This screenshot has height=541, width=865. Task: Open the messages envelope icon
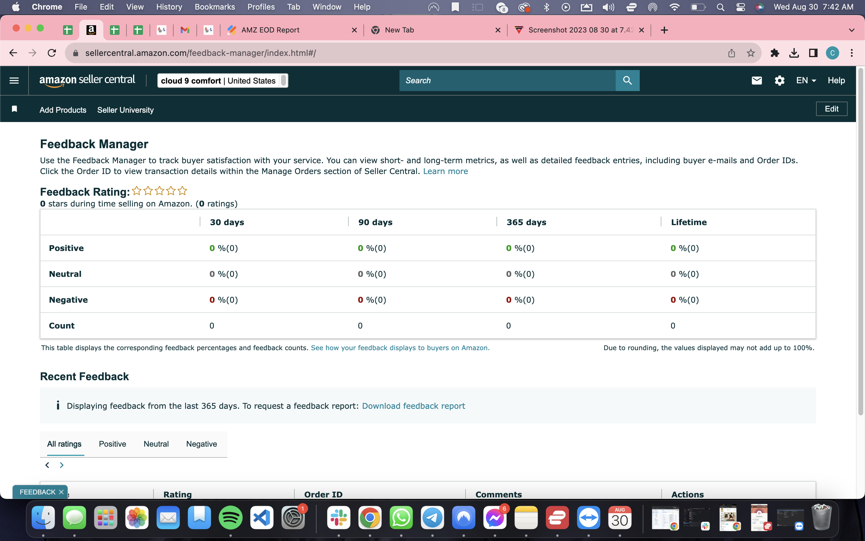click(756, 81)
